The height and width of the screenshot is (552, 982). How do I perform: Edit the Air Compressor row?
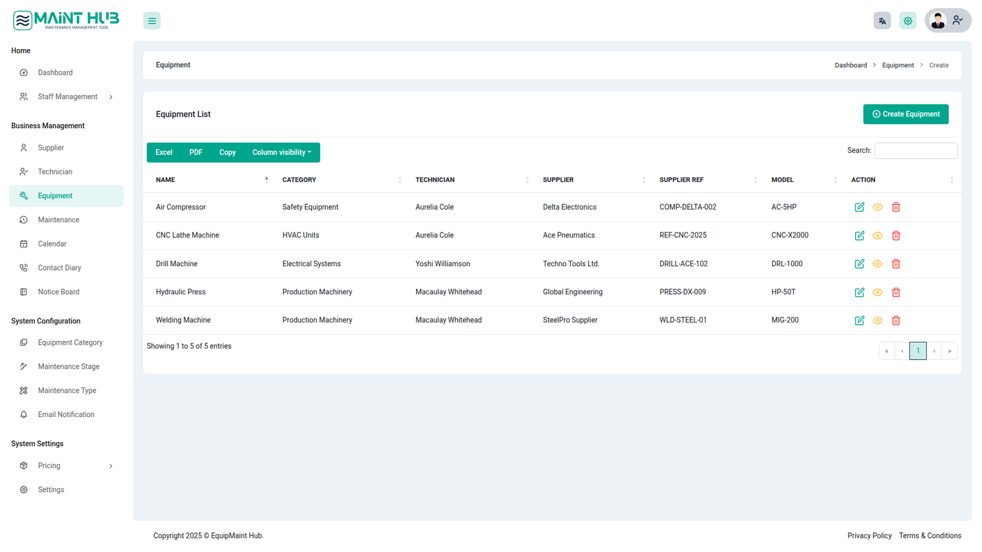[859, 207]
